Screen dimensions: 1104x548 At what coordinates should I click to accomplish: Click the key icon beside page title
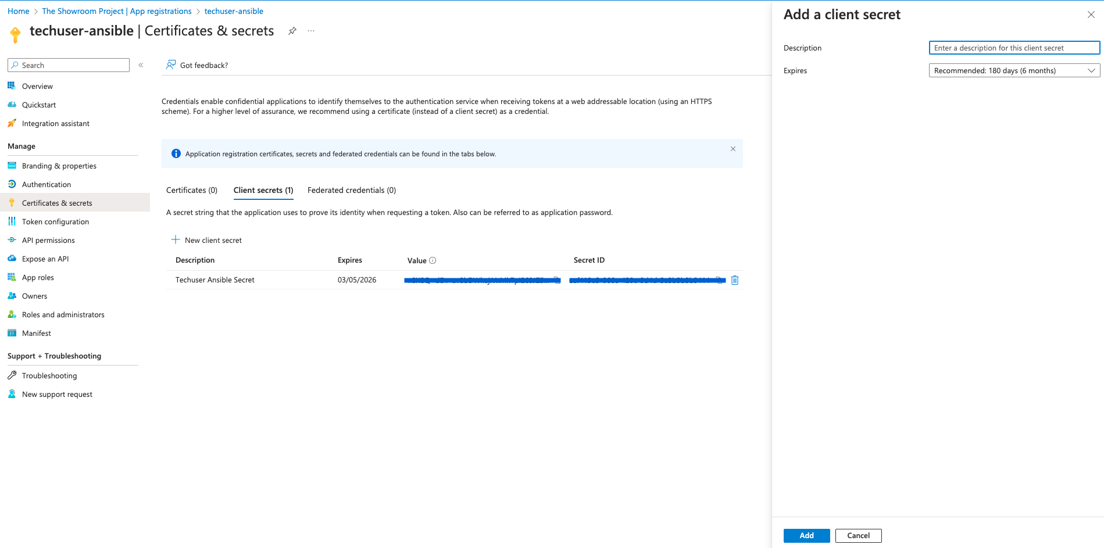click(16, 35)
